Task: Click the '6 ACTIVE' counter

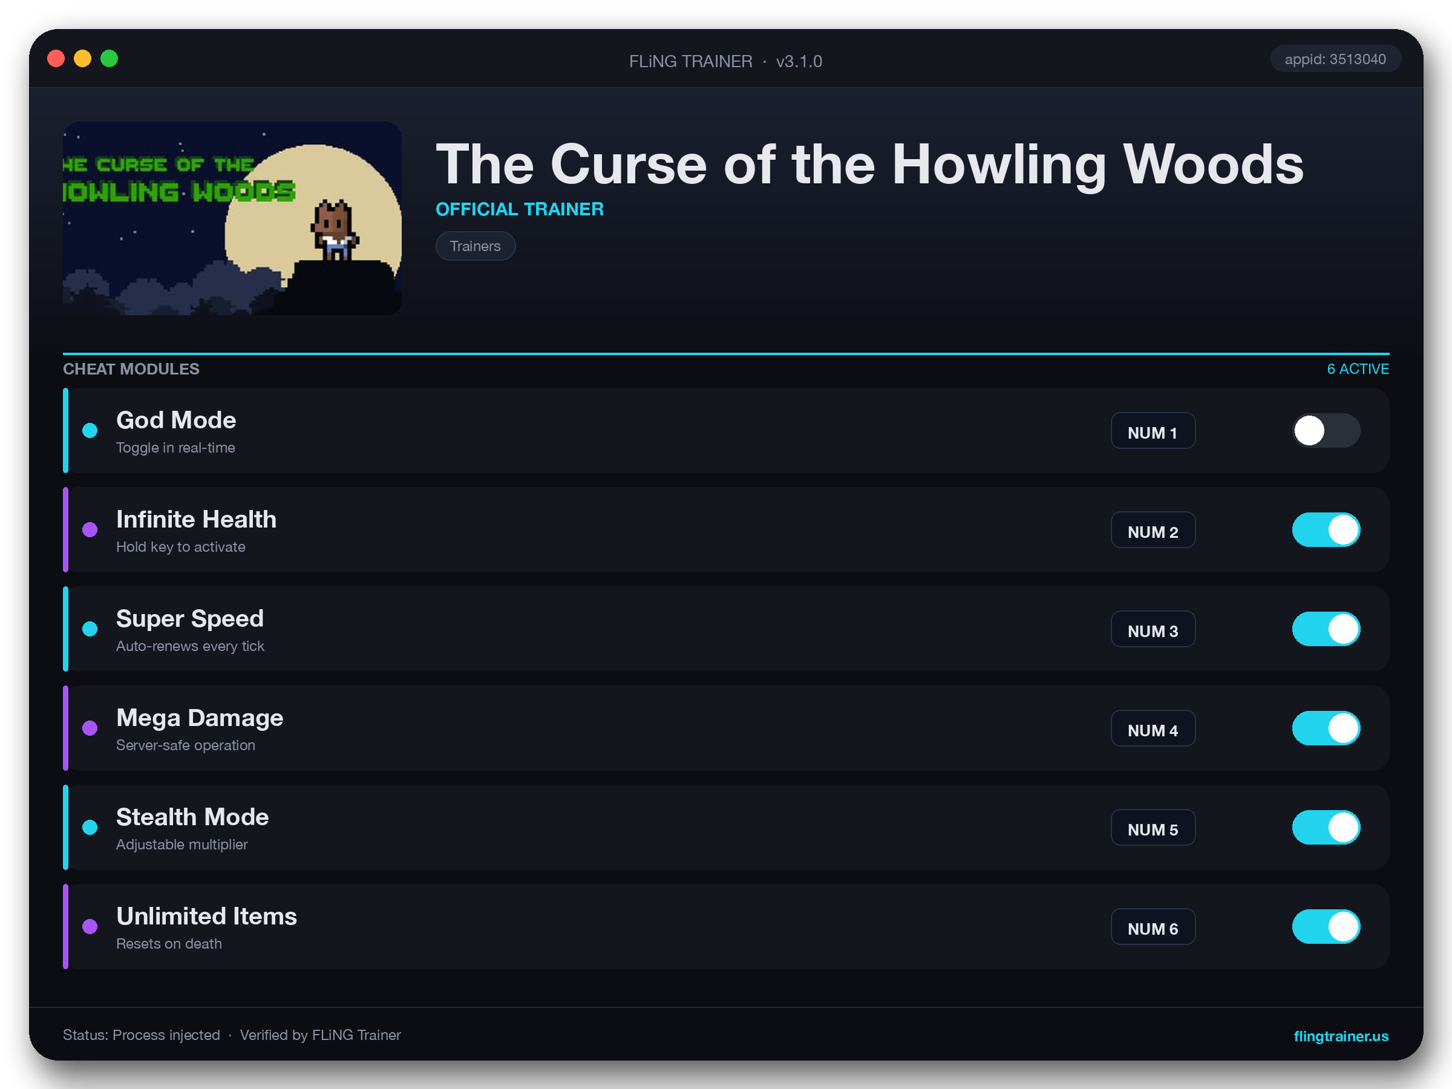Action: point(1358,369)
